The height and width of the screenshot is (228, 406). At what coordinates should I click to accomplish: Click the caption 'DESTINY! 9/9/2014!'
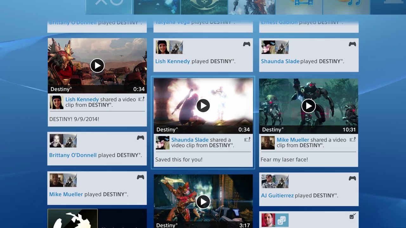pyautogui.click(x=74, y=119)
